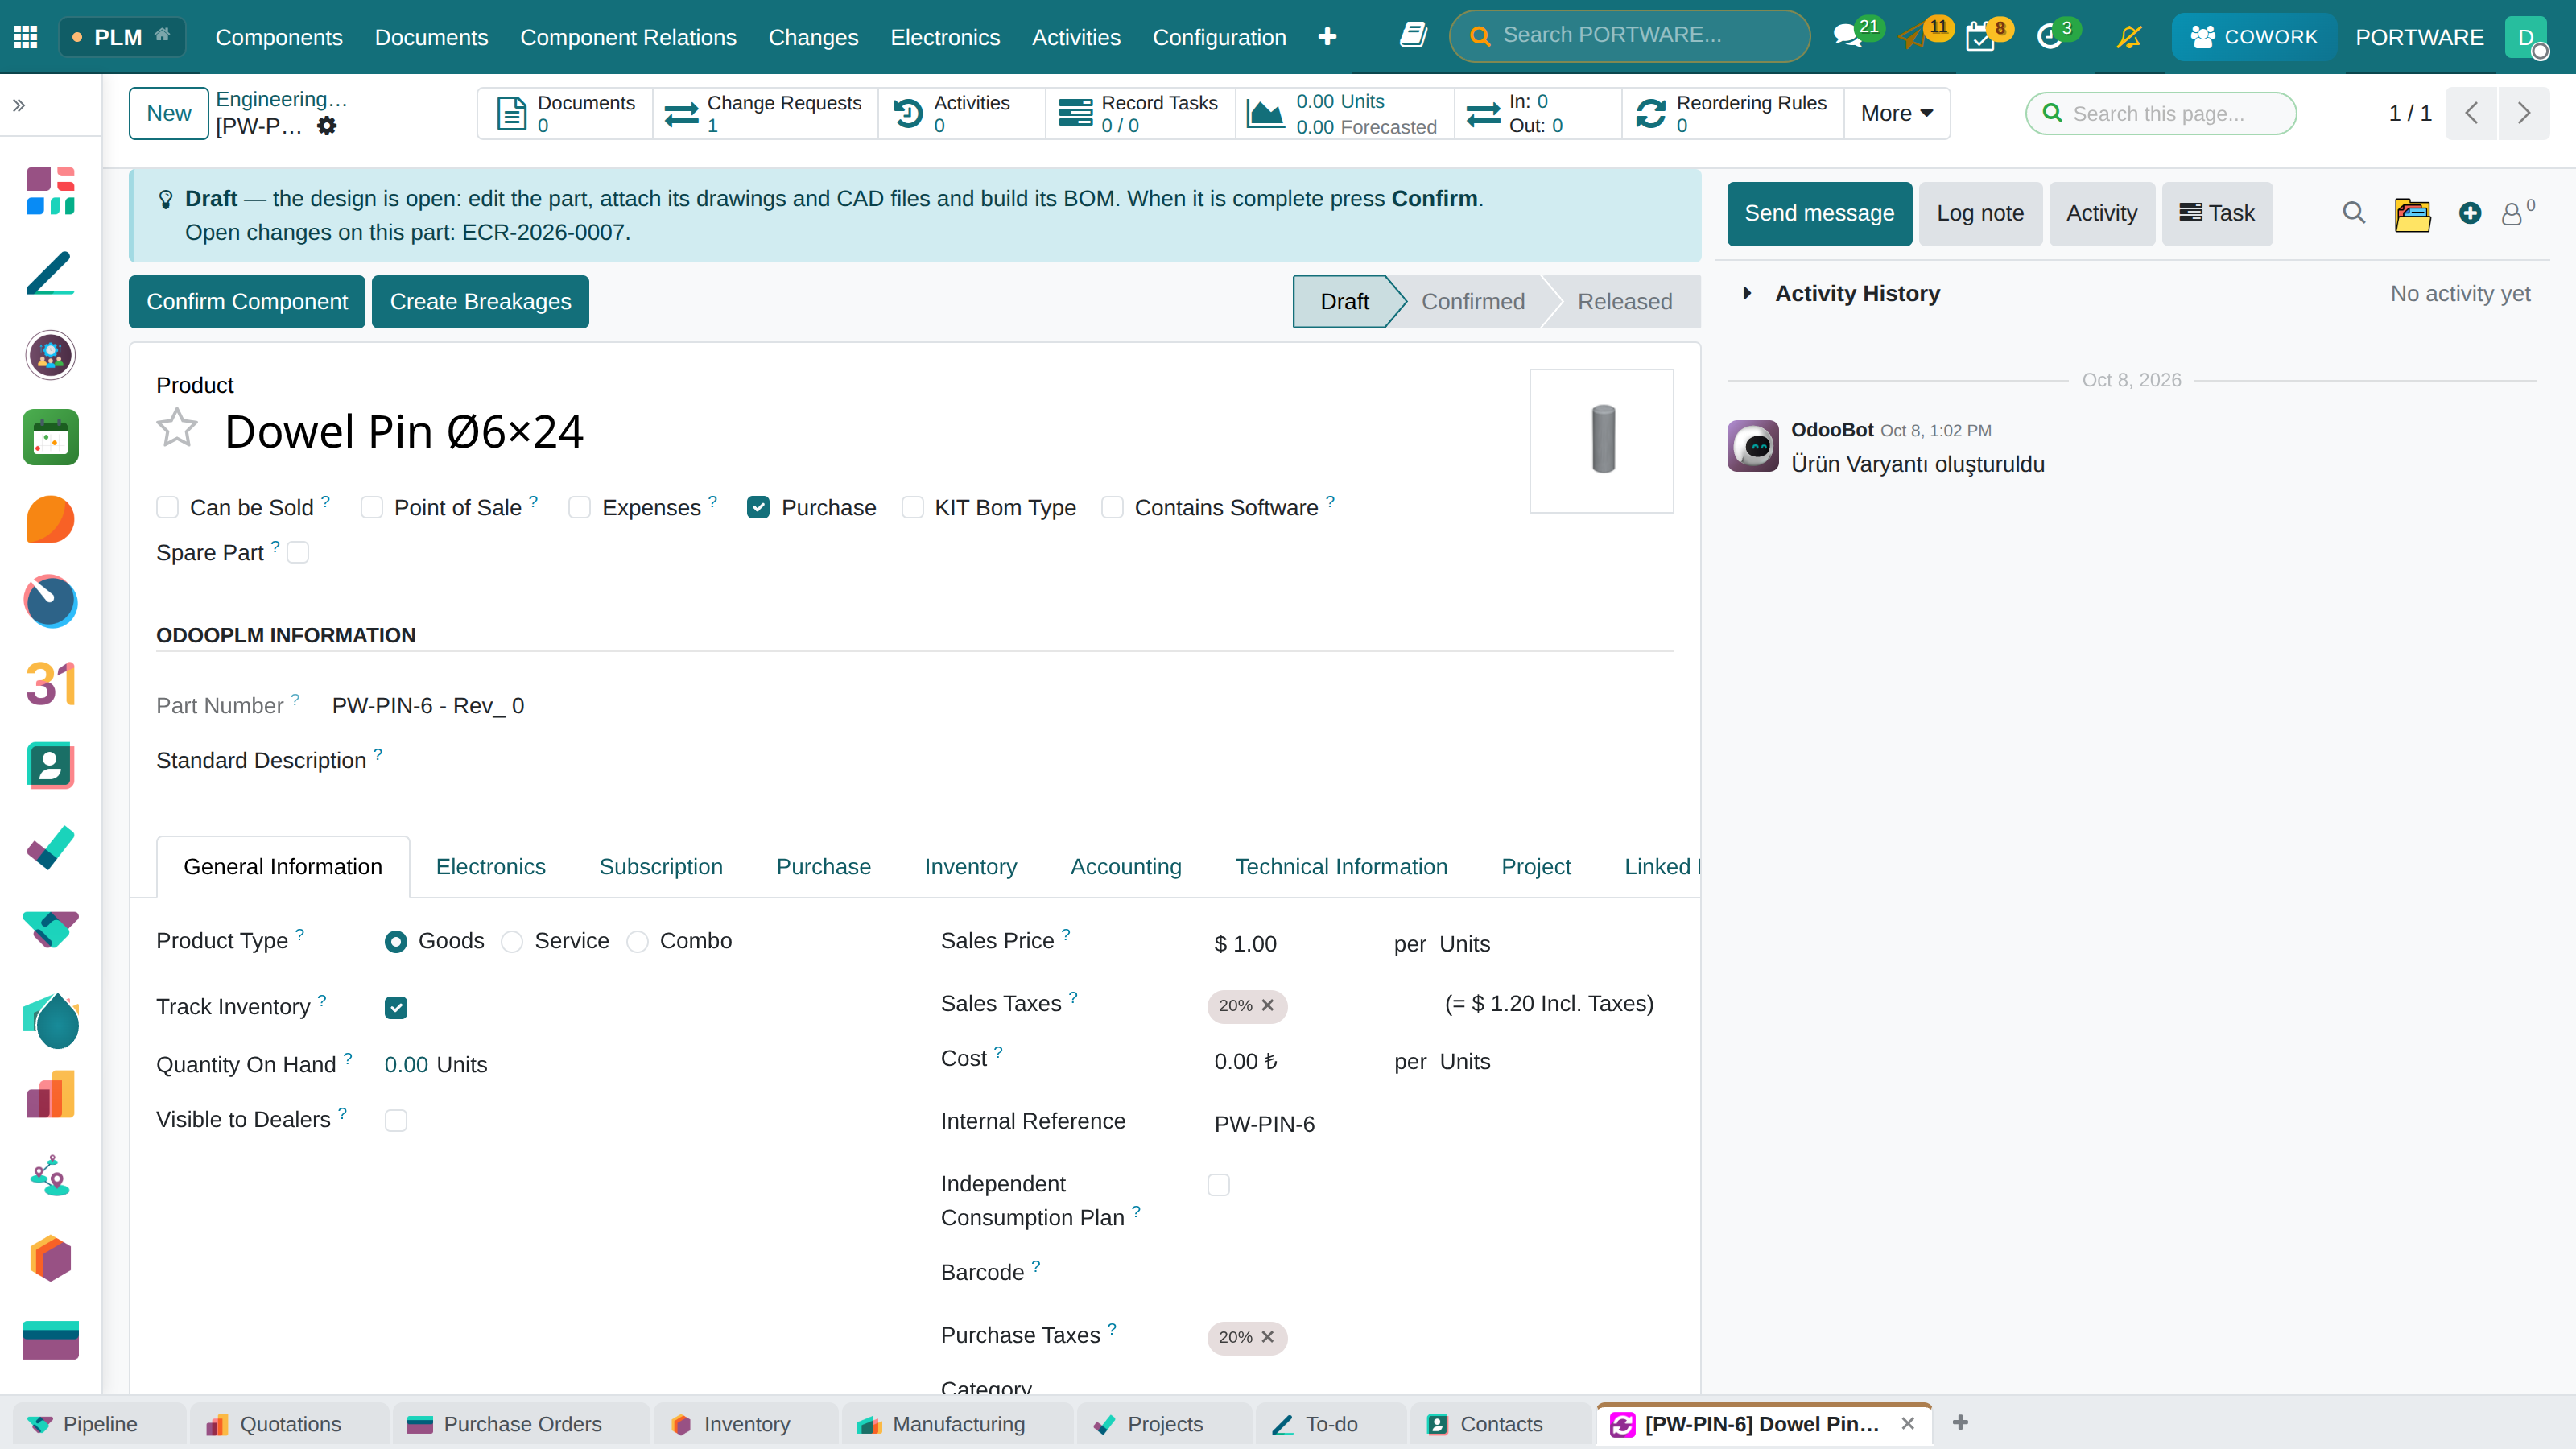Open the attachments folder icon in chatter
This screenshot has height=1449, width=2576.
pyautogui.click(x=2412, y=214)
